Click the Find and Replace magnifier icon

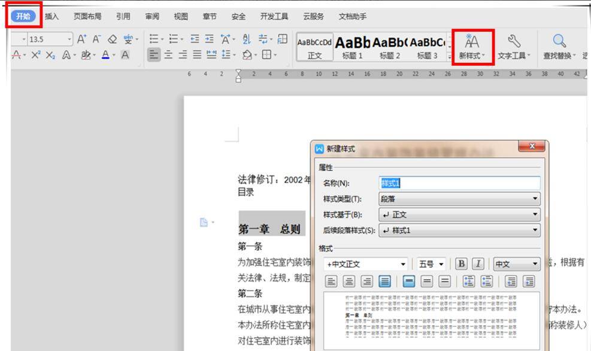(x=559, y=43)
